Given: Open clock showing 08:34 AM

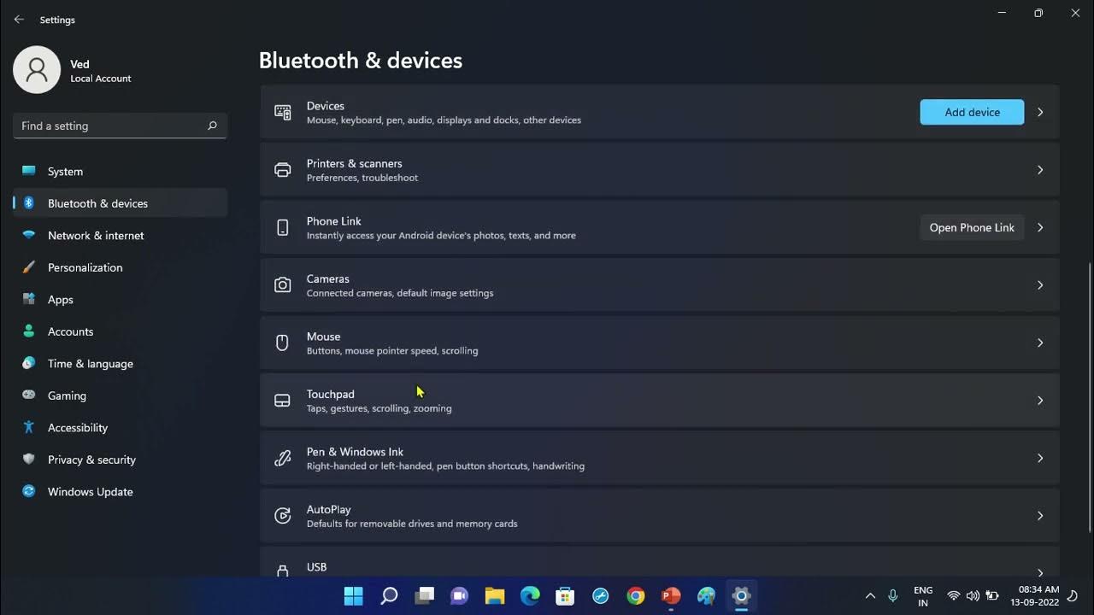Looking at the screenshot, I should [1034, 595].
